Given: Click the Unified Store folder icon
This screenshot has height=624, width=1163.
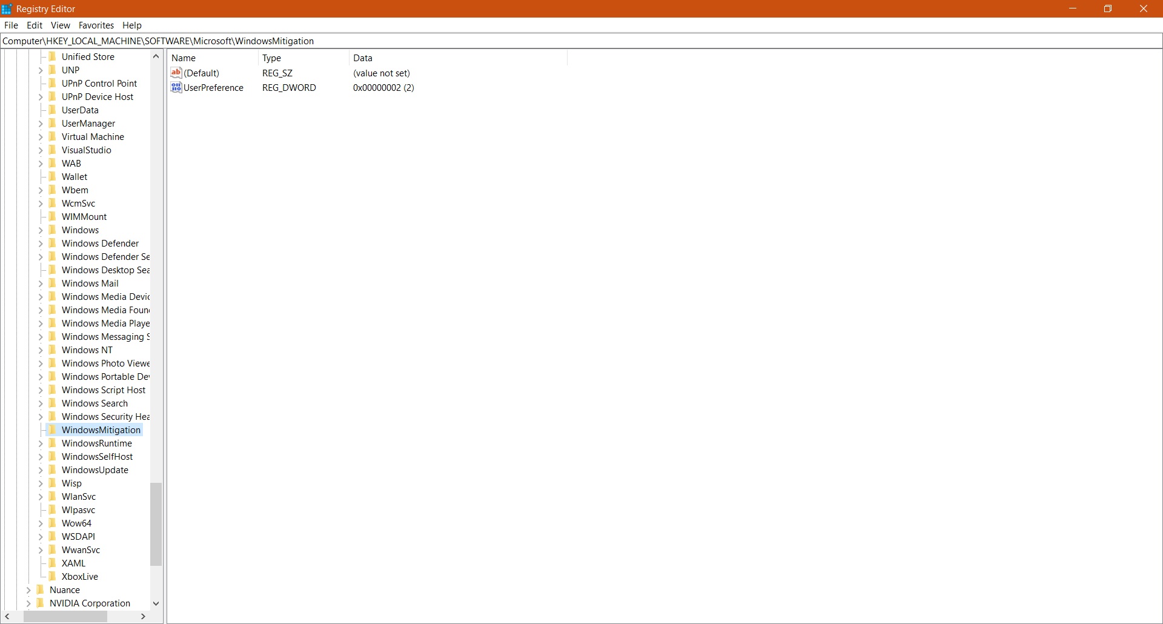Looking at the screenshot, I should click(x=52, y=57).
